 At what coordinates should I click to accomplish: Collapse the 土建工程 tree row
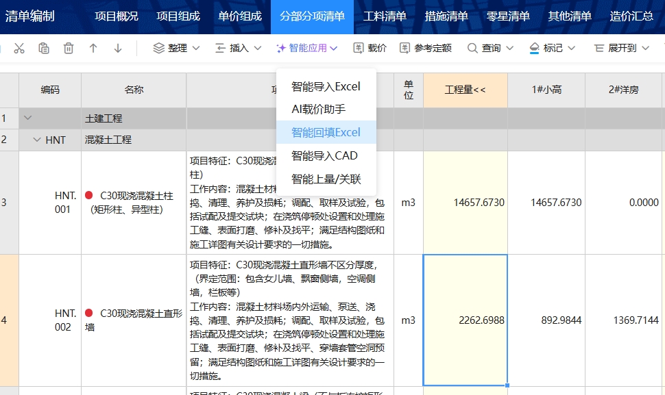point(27,118)
